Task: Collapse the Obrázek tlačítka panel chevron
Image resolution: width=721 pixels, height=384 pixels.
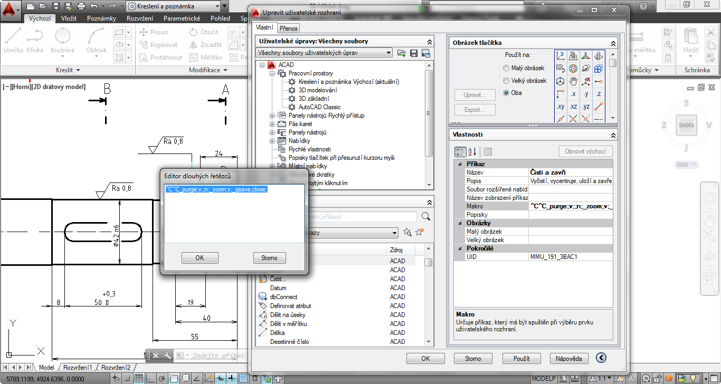Action: [x=613, y=43]
